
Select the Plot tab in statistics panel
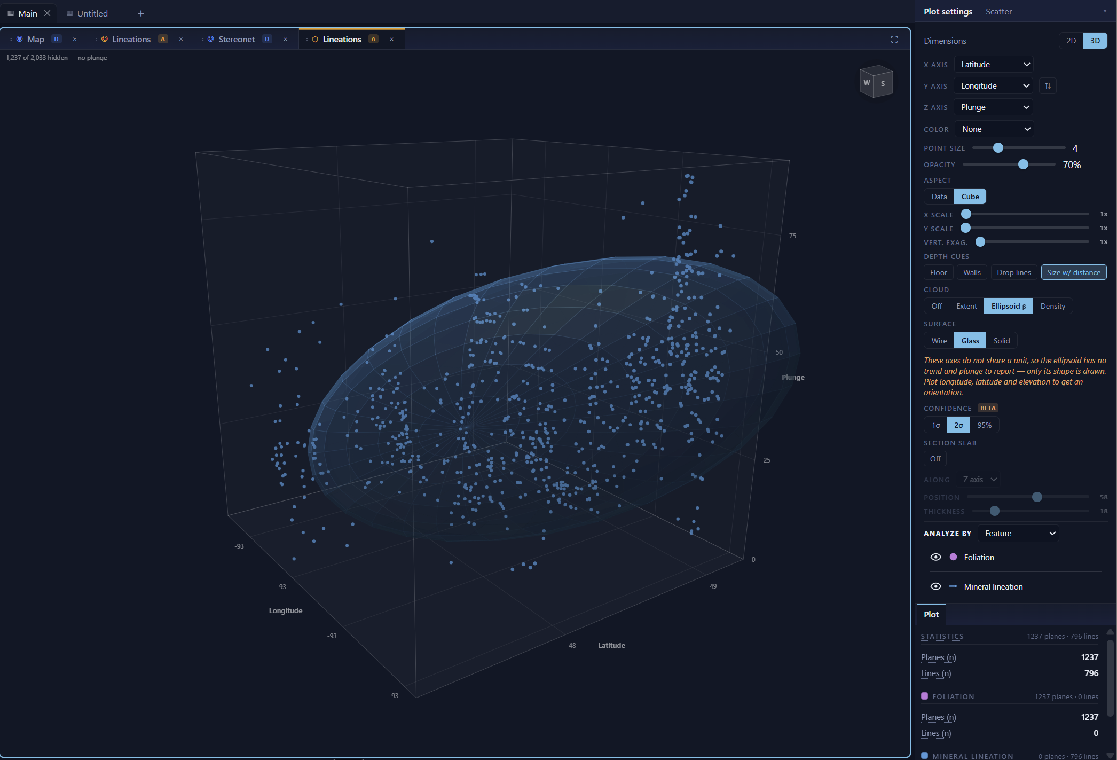(931, 615)
